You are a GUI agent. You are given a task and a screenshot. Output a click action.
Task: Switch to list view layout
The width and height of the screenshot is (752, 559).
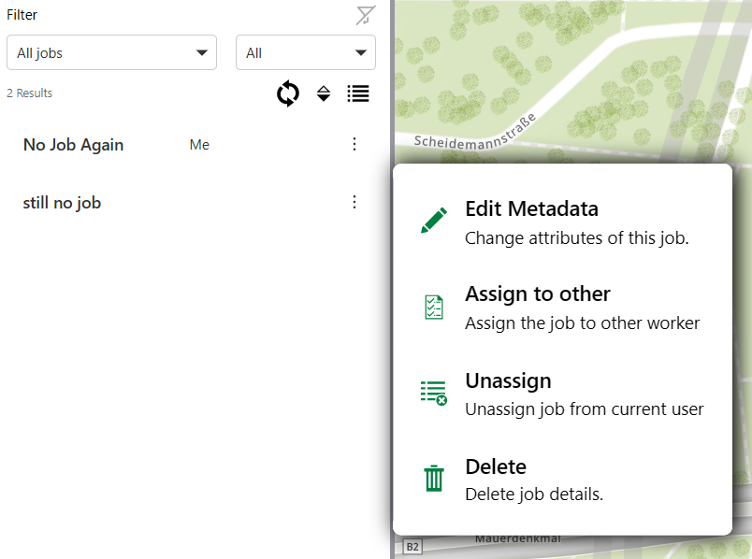click(358, 93)
